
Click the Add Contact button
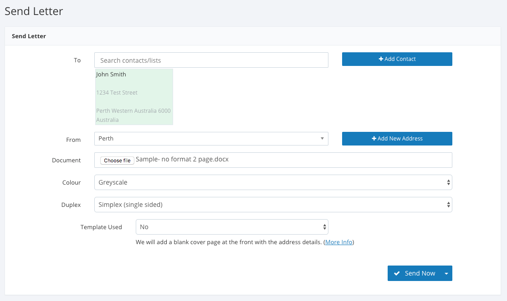point(397,59)
